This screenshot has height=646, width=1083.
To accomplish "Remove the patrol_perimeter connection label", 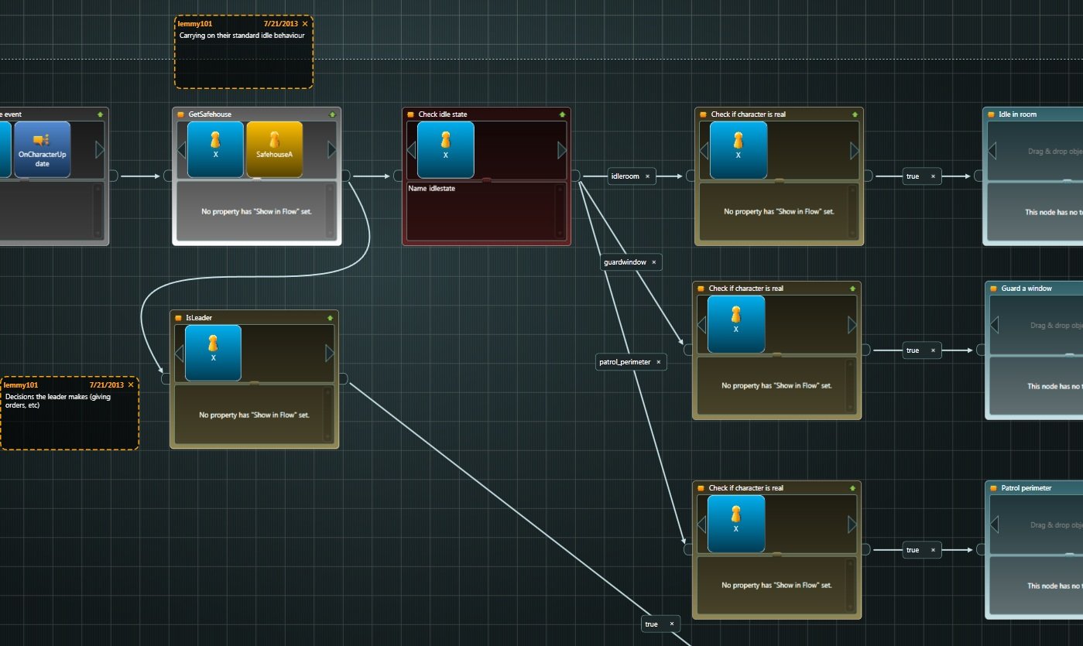I will tap(659, 361).
